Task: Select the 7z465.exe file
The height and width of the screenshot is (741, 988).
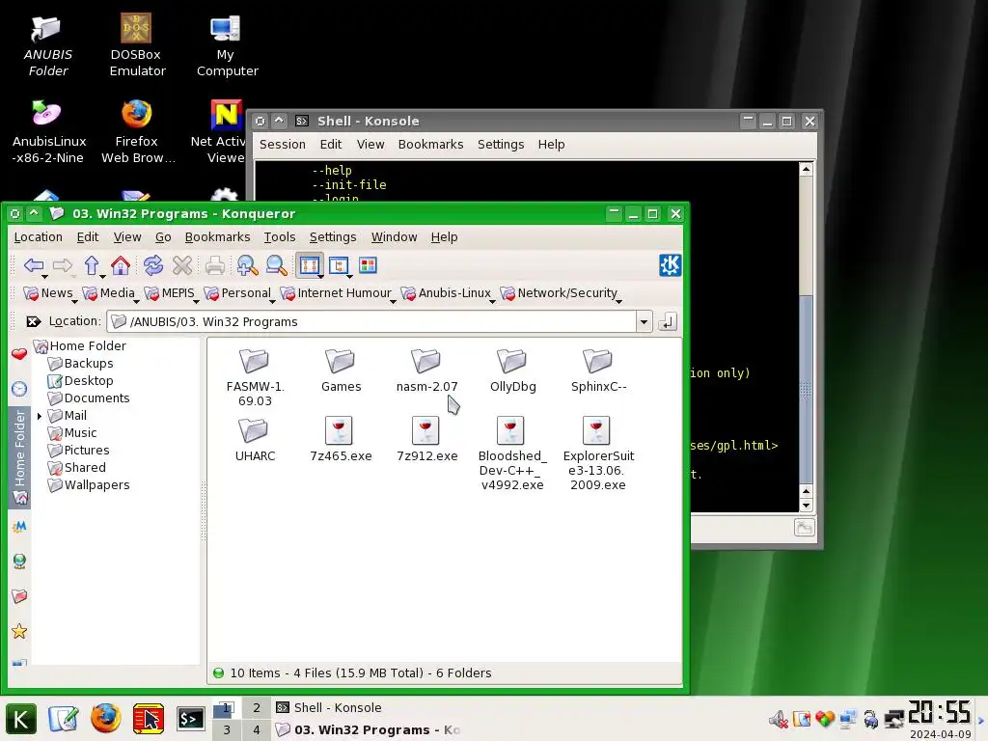Action: pos(341,440)
